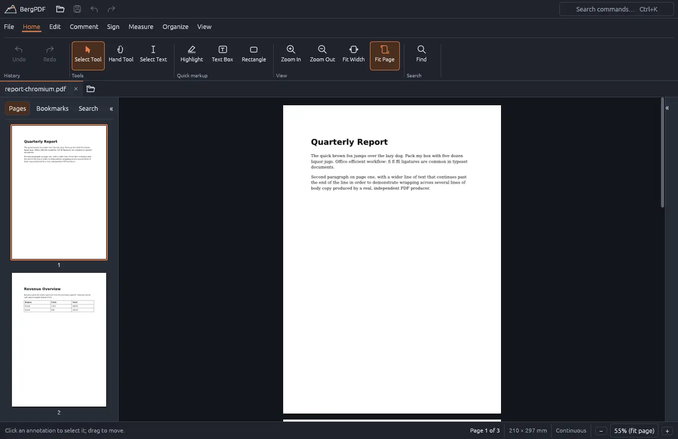Apply Fit Width view
The width and height of the screenshot is (678, 439).
(x=353, y=55)
